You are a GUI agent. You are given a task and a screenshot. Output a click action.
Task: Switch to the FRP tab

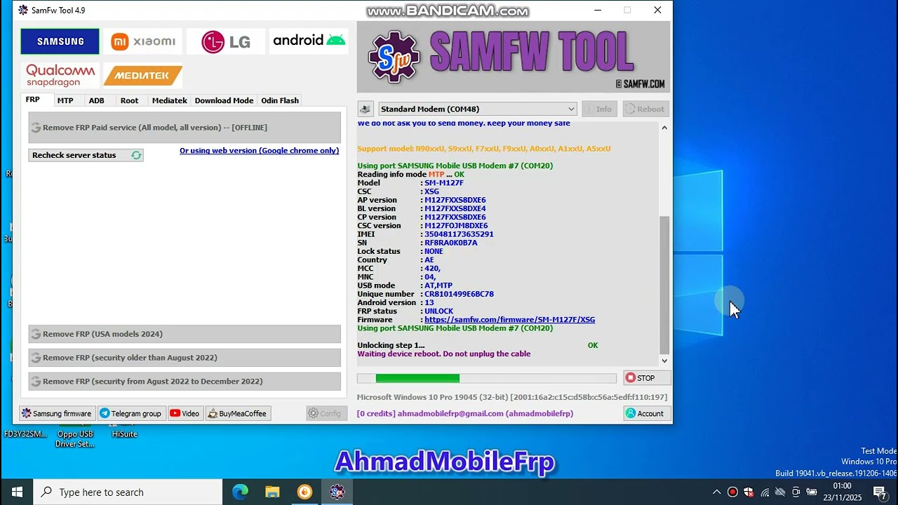click(33, 100)
